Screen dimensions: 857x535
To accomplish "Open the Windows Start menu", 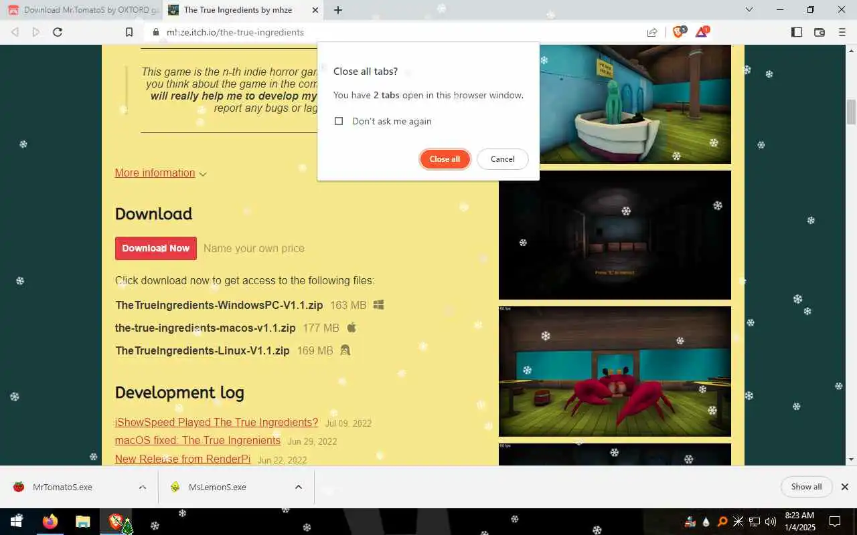I will pyautogui.click(x=16, y=522).
